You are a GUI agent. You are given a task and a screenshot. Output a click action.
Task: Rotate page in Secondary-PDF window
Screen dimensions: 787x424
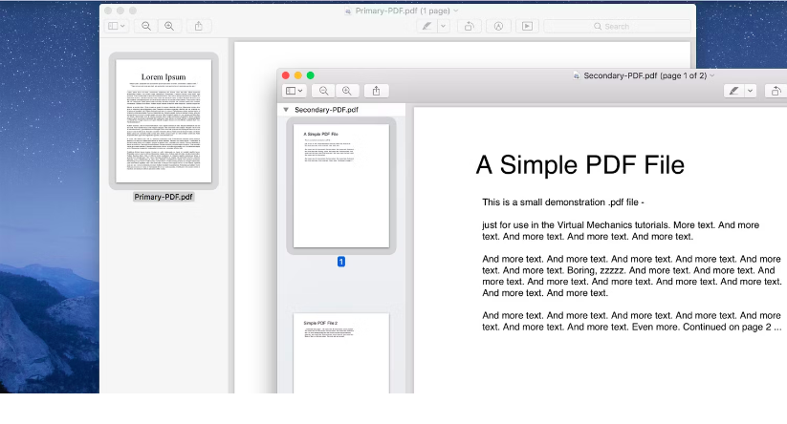coord(776,91)
